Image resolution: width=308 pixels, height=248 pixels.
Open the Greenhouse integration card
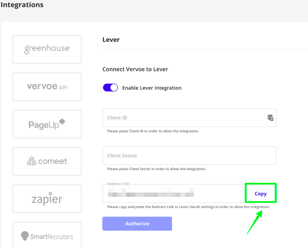pos(47,49)
